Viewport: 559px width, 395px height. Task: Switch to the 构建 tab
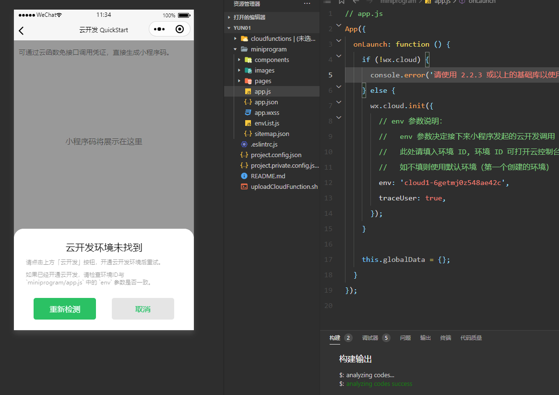(335, 338)
